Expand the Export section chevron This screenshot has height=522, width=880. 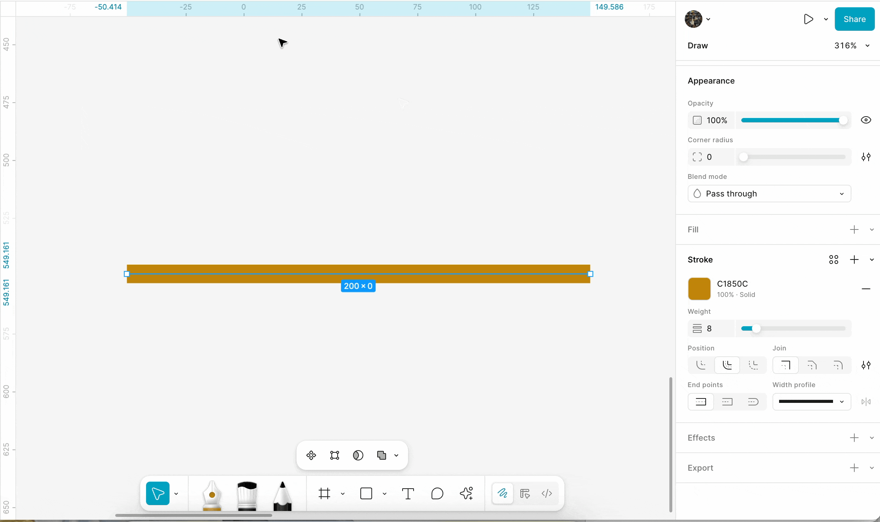coord(872,468)
